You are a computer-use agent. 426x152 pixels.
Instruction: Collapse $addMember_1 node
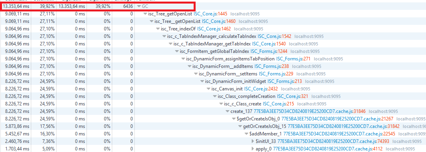coord(246,134)
